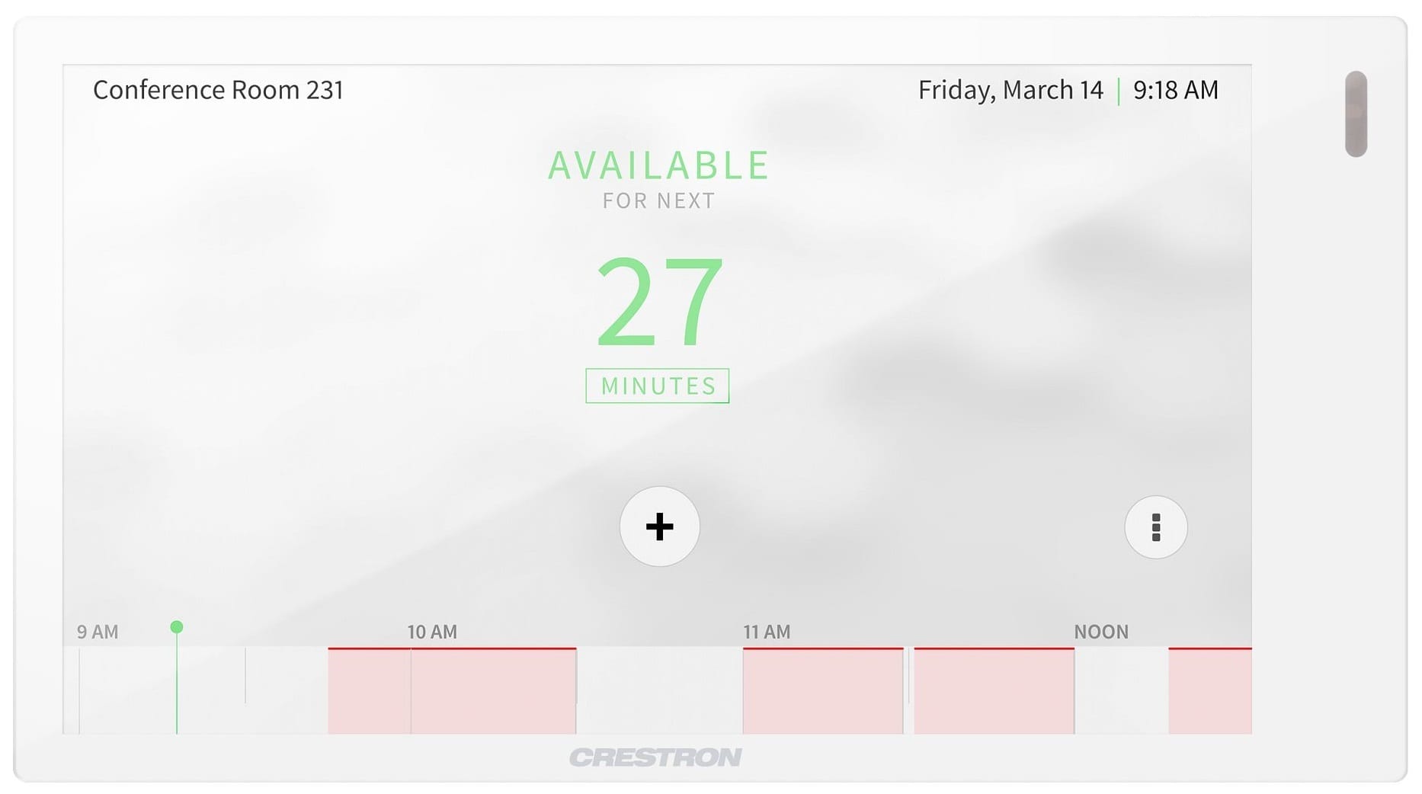Open the three-dot more options menu

[1155, 527]
